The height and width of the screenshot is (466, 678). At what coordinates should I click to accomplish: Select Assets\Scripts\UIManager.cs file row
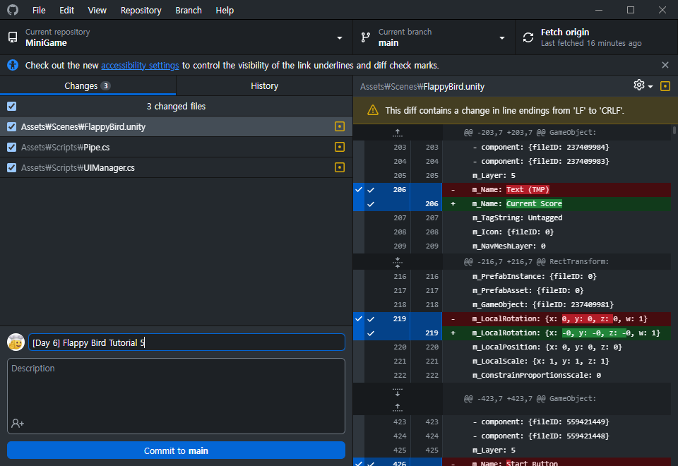176,167
